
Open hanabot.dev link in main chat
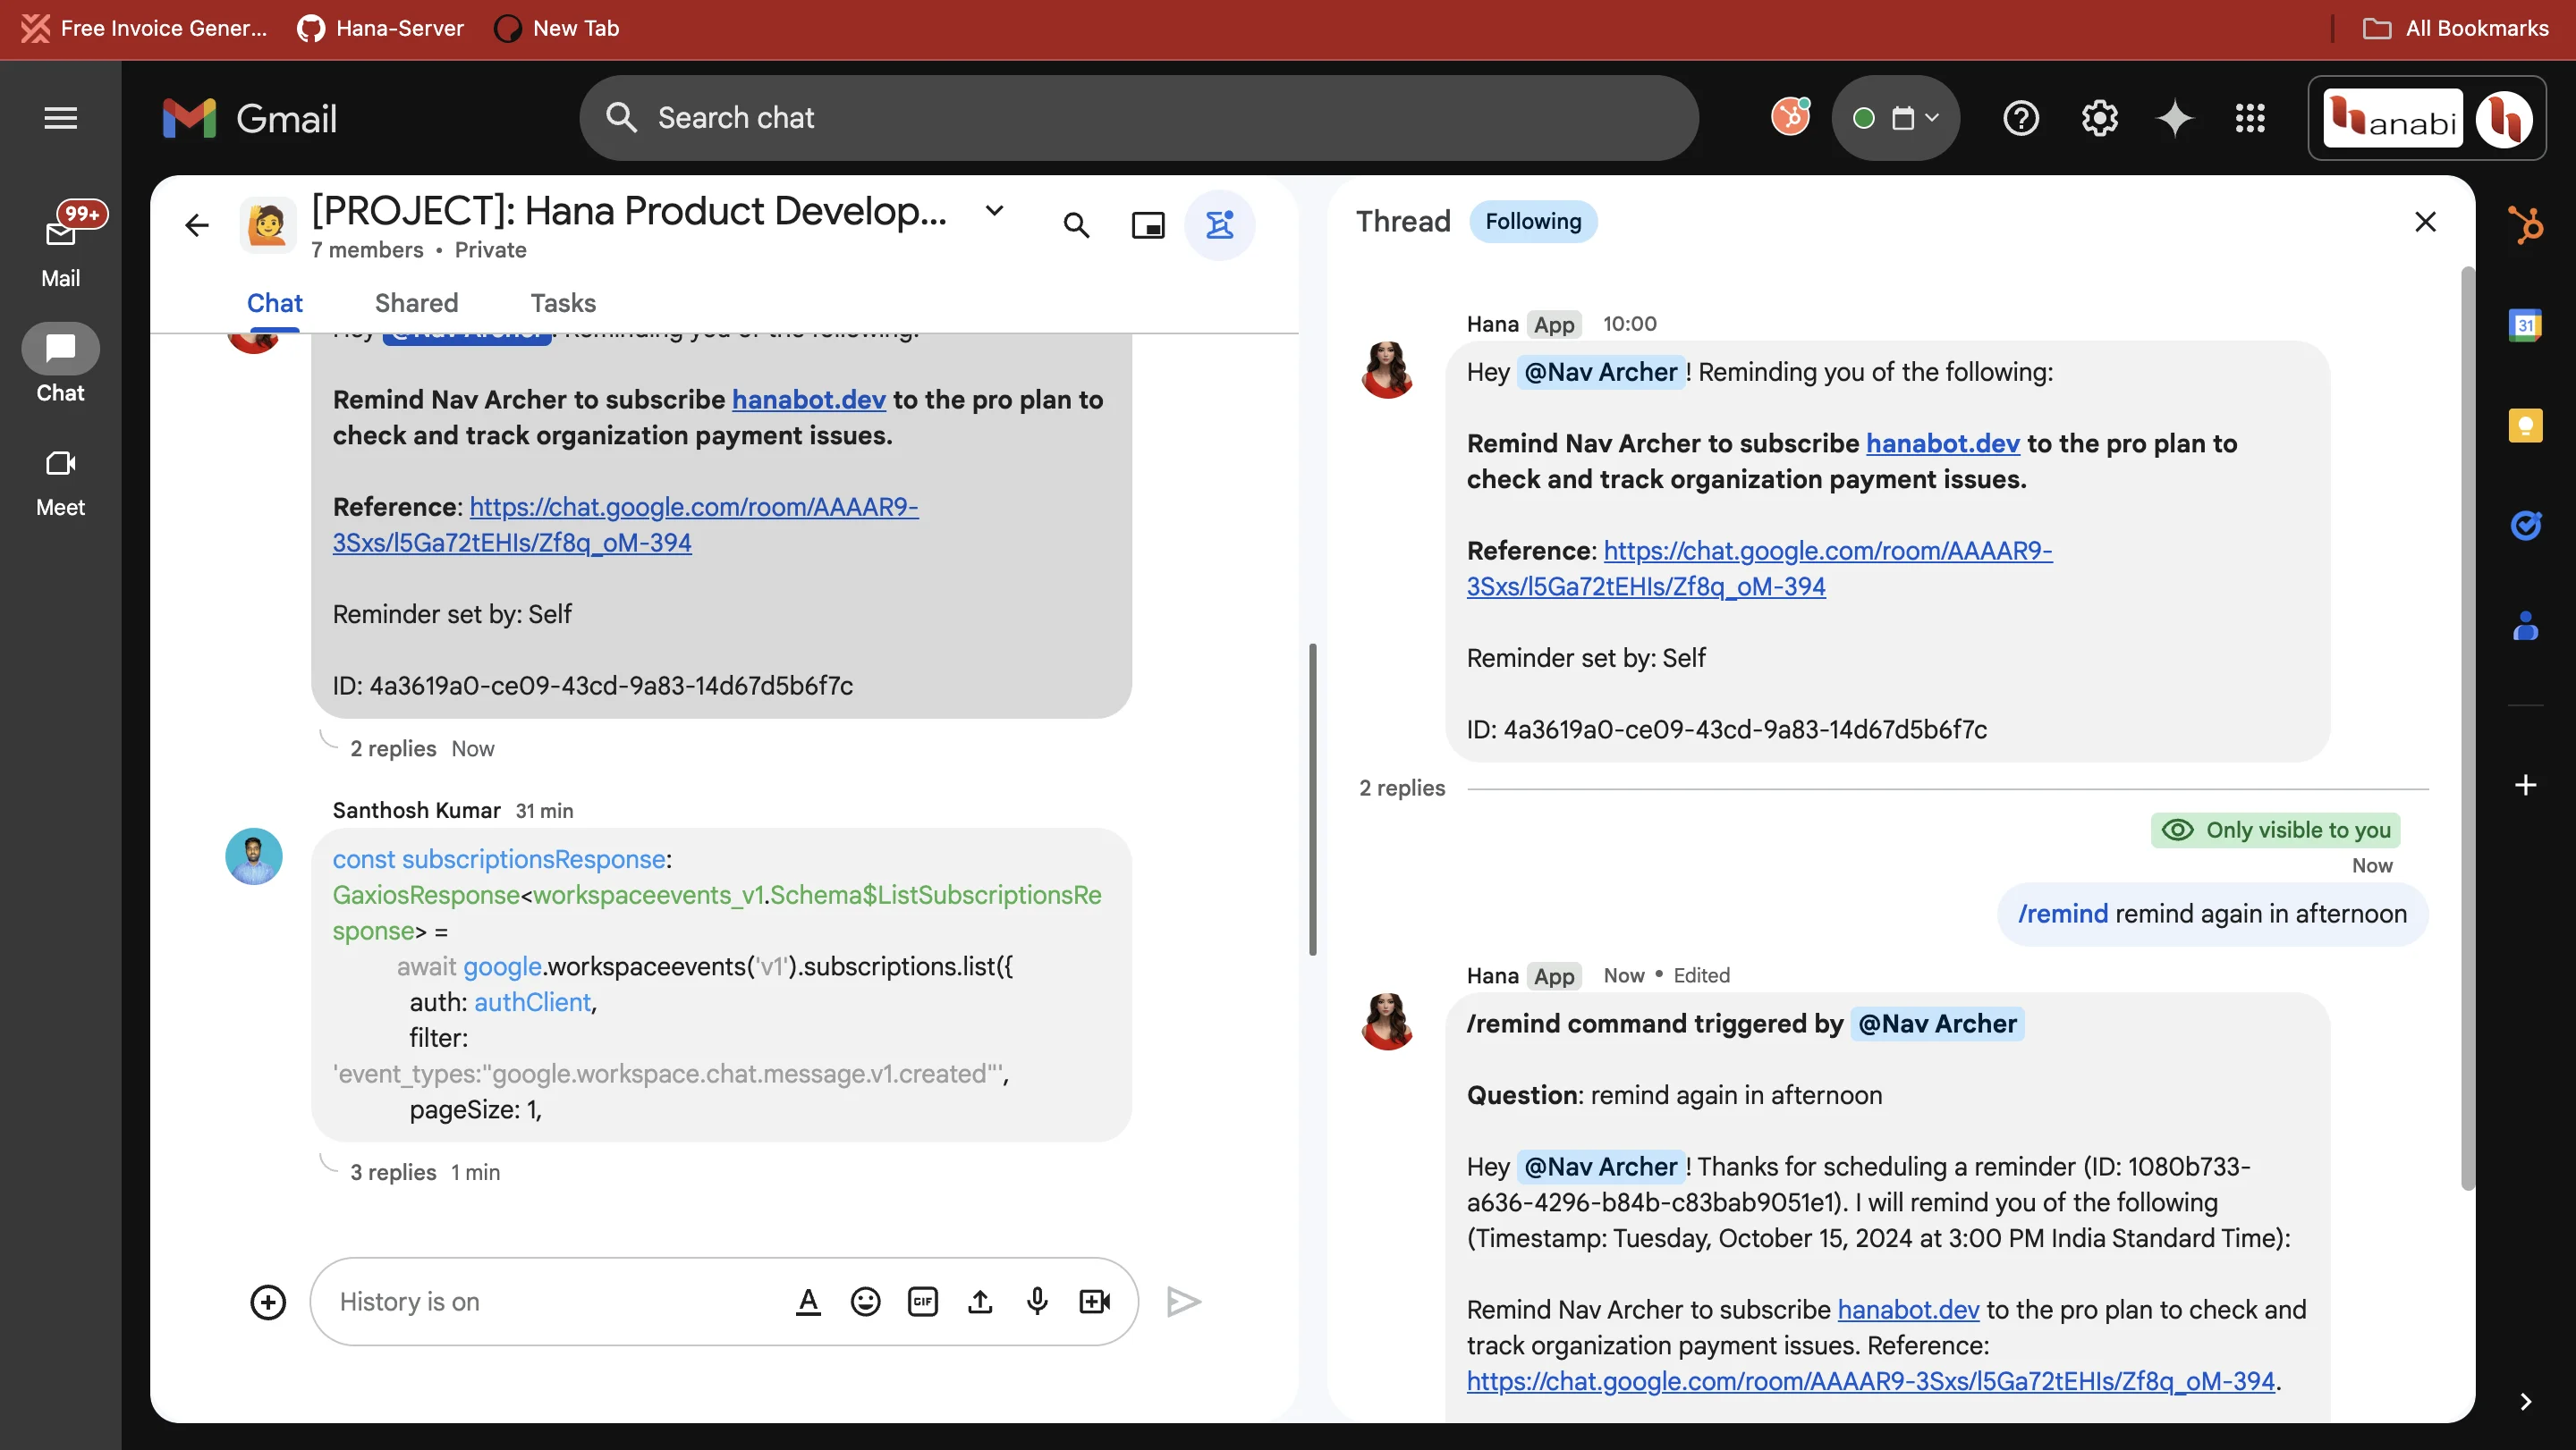click(808, 400)
